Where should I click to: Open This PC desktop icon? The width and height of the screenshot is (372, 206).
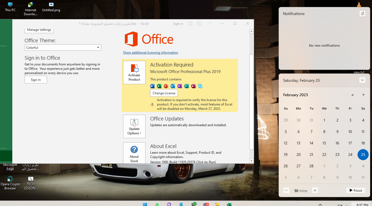10,7
